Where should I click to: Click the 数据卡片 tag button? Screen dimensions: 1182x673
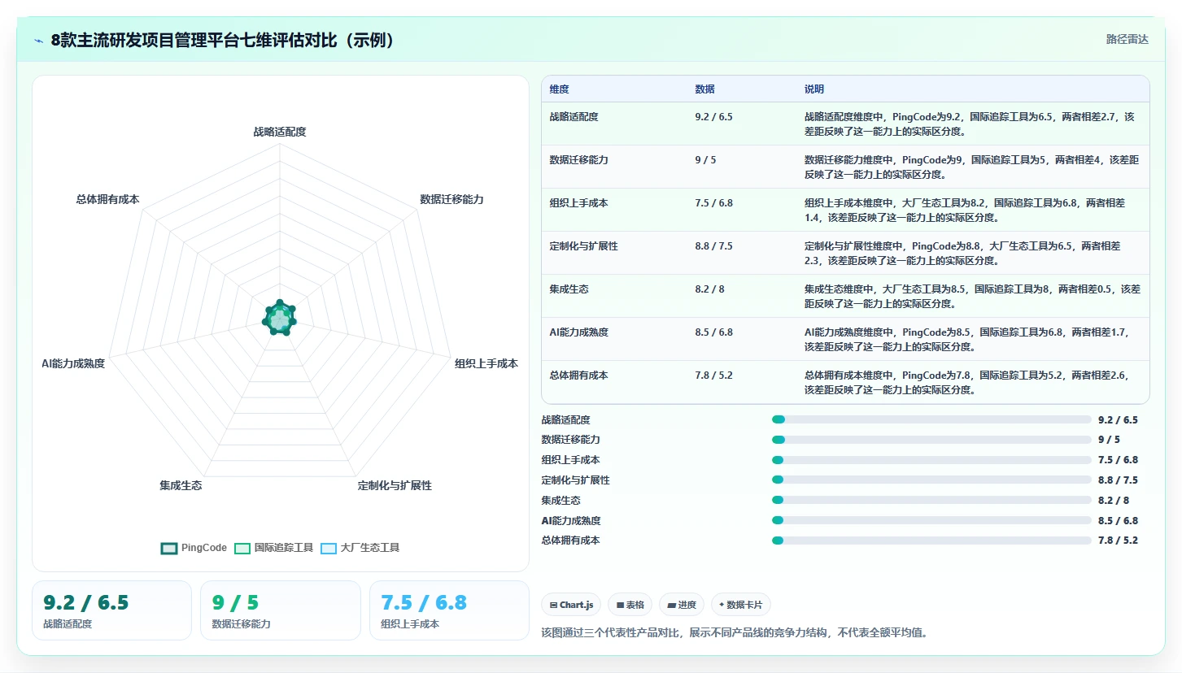740,605
